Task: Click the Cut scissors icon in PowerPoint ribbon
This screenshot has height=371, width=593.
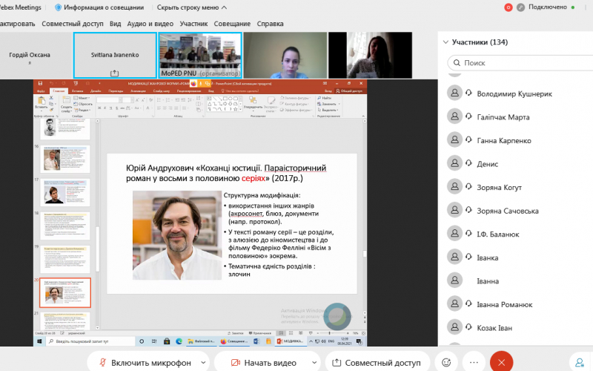Action: coord(51,98)
